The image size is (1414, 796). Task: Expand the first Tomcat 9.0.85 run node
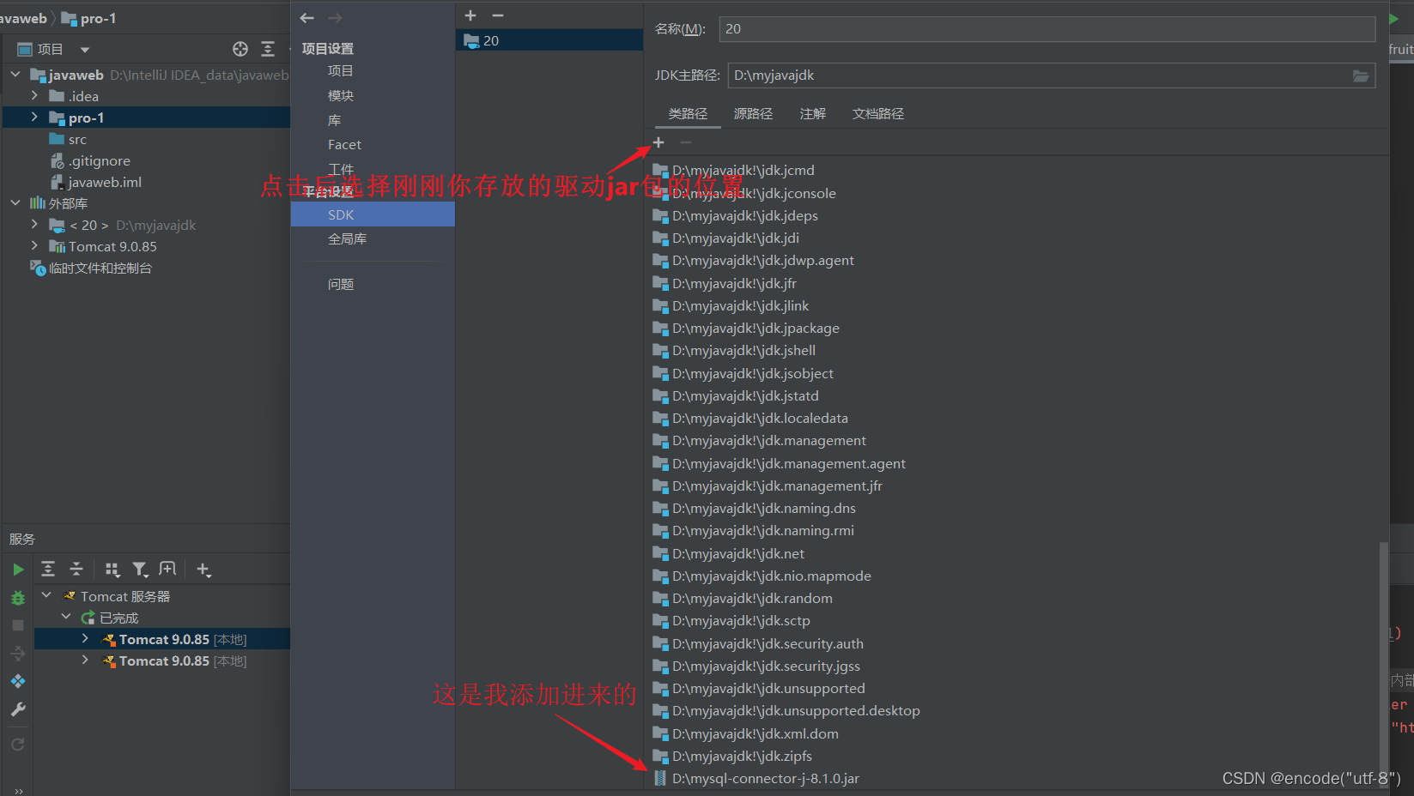click(84, 638)
